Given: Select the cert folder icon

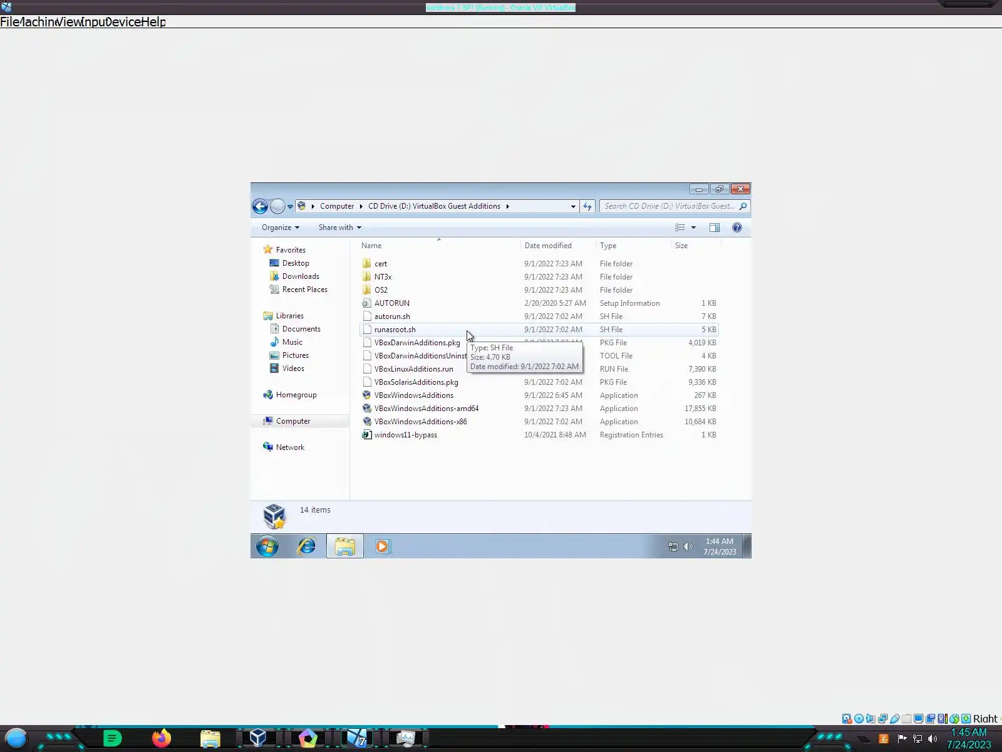Looking at the screenshot, I should (x=367, y=263).
